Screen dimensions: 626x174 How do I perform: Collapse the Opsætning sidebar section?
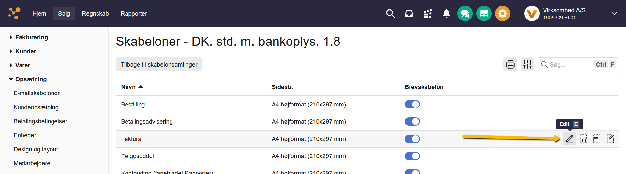(31, 79)
